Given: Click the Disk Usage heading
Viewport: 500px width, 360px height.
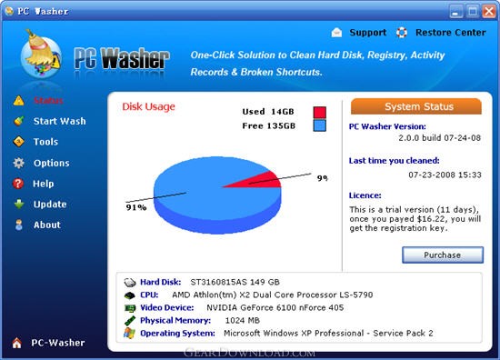Looking at the screenshot, I should (148, 107).
